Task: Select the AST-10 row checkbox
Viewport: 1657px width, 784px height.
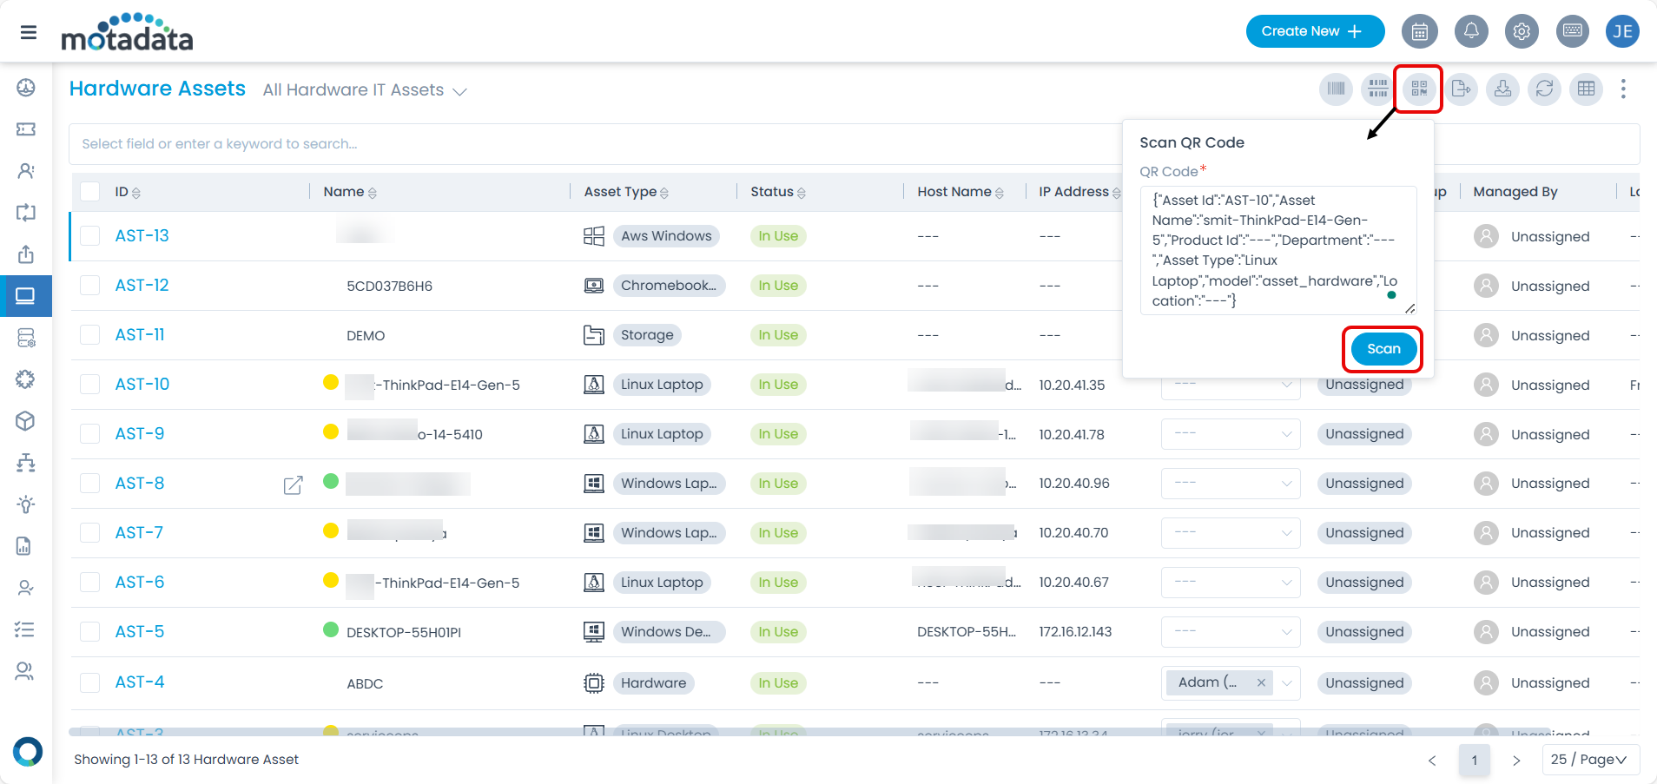Action: pyautogui.click(x=90, y=385)
